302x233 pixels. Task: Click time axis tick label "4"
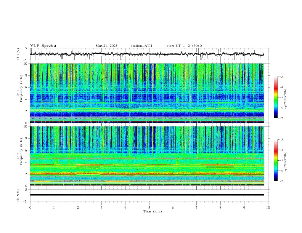click(125, 207)
